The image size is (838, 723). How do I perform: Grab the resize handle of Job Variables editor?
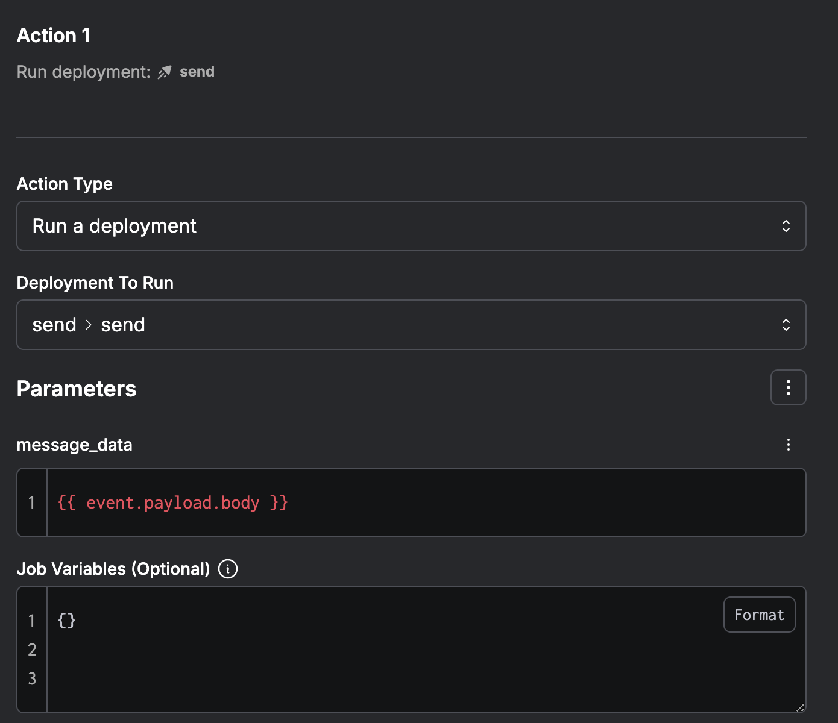(x=800, y=707)
